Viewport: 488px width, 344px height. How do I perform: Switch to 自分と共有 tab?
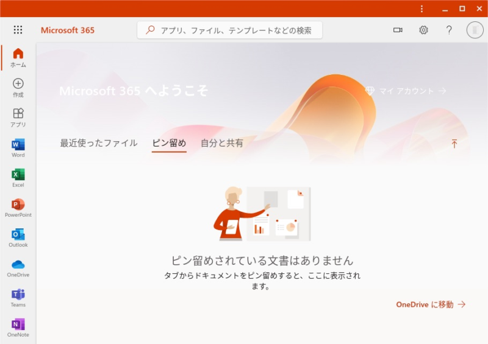[222, 143]
